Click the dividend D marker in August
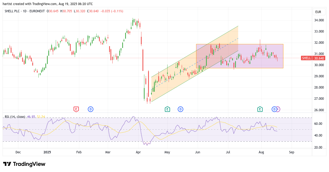Viewport: 329px width, 172px height. tap(274, 109)
